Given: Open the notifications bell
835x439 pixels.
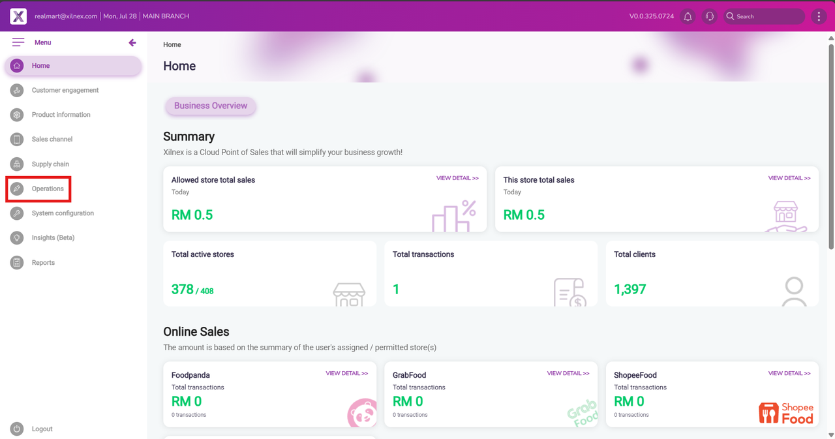Looking at the screenshot, I should tap(688, 16).
